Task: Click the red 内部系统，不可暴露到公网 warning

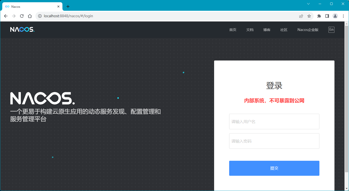Action: pos(274,101)
